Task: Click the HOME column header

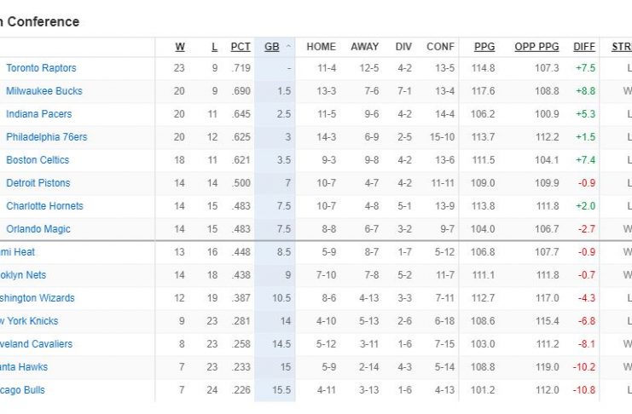Action: pos(321,47)
